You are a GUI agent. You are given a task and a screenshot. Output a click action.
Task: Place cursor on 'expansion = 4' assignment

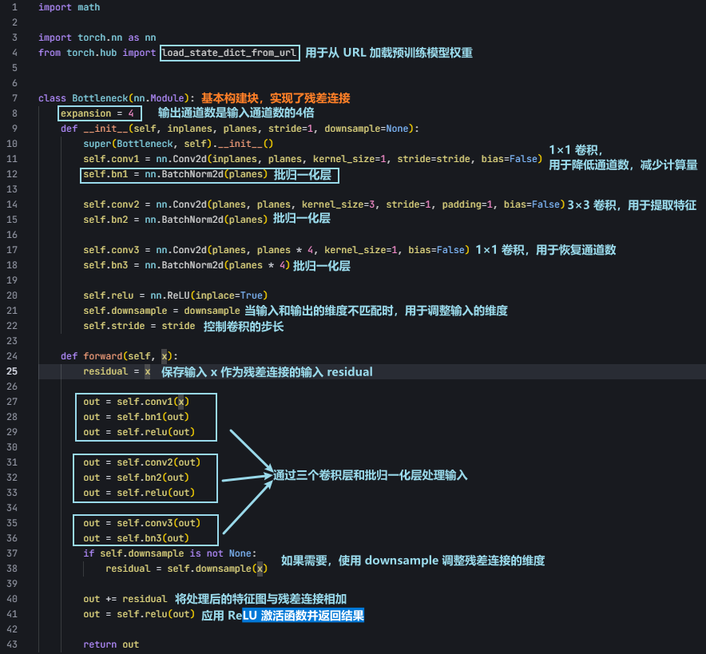(97, 113)
